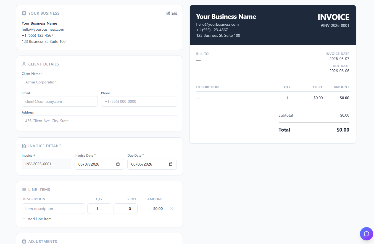This screenshot has height=244, width=374.
Task: Click Your Business Name in the invoice preview header
Action: 226,17
